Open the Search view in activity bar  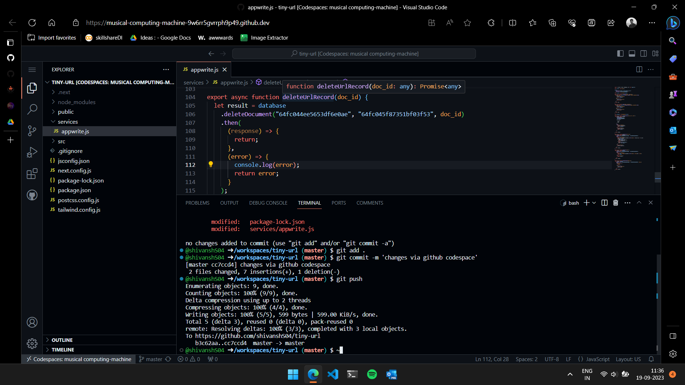point(32,109)
